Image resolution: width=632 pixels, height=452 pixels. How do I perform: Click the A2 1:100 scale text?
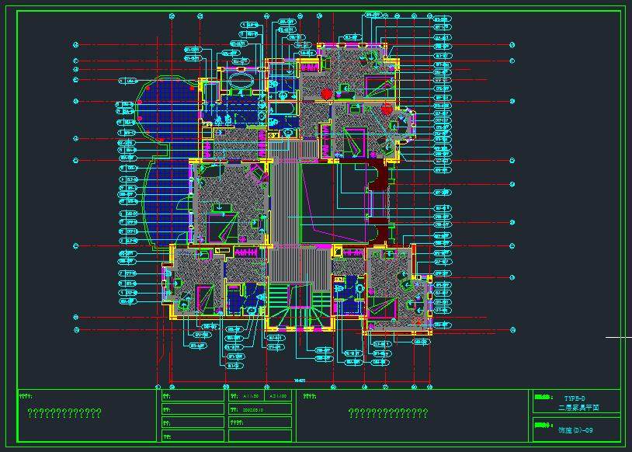[x=278, y=396]
